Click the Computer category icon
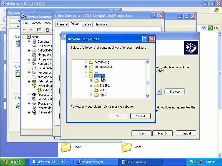This screenshot has width=222, height=166. 34,41
